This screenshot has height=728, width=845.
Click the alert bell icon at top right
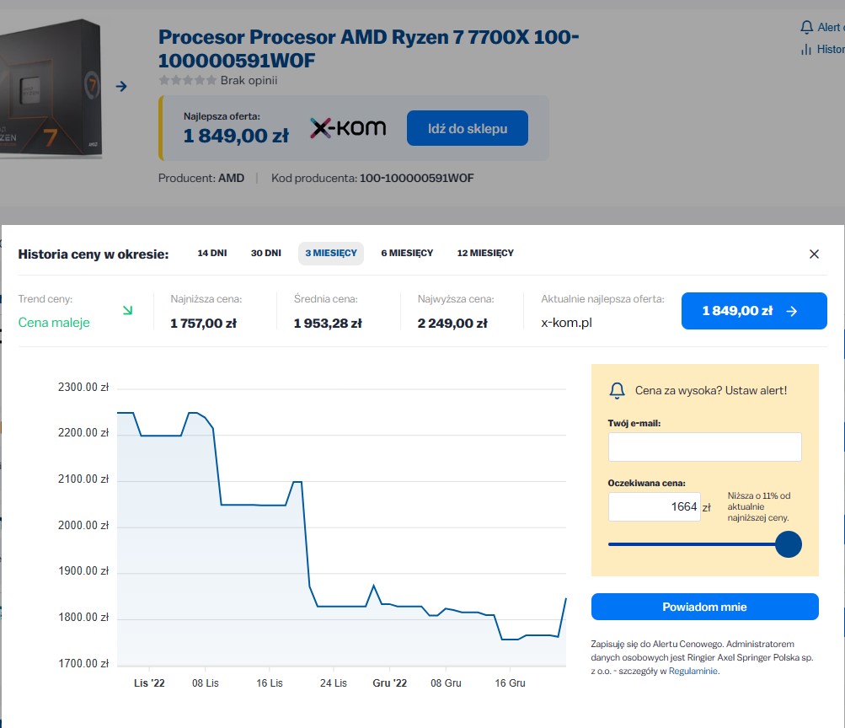tap(807, 28)
